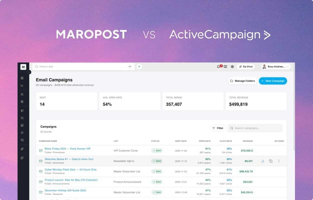This screenshot has height=200, width=313.
Task: Click the Sent 14 summary card
Action: click(x=67, y=101)
